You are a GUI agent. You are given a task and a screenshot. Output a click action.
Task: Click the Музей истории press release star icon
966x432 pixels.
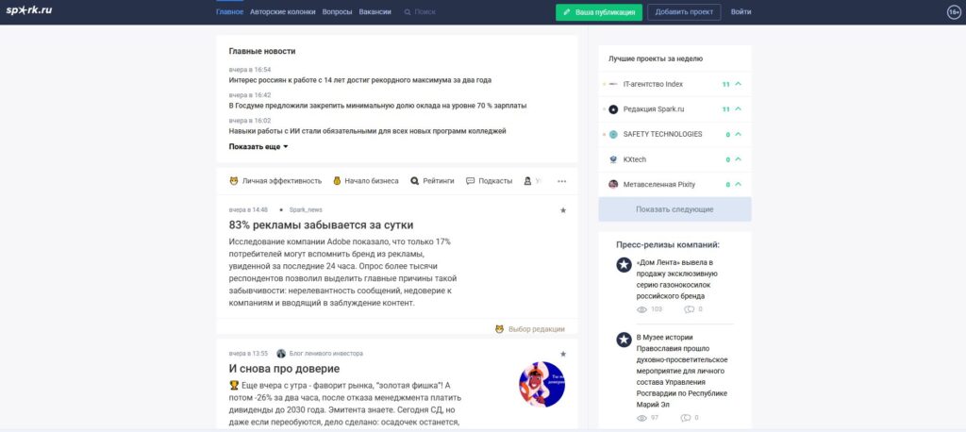coord(625,340)
